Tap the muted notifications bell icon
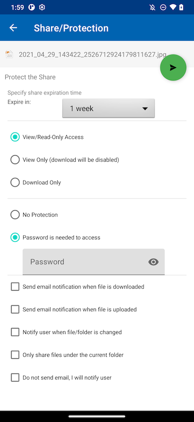Screen dimensions: 194x422 point(152,7)
